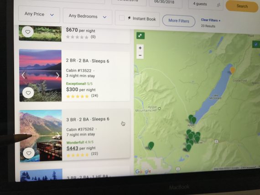
Task: Select the orange map pin near Lake McDonald
Action: pyautogui.click(x=233, y=70)
